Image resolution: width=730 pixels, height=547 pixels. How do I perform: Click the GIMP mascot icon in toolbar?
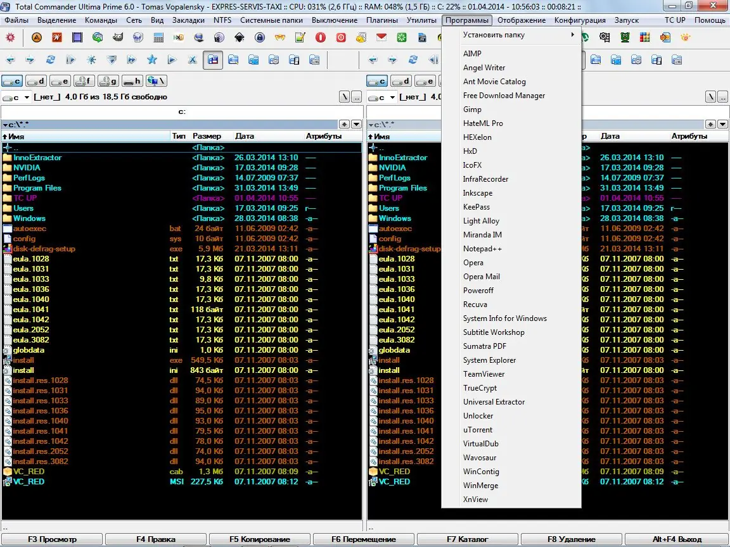pos(118,37)
